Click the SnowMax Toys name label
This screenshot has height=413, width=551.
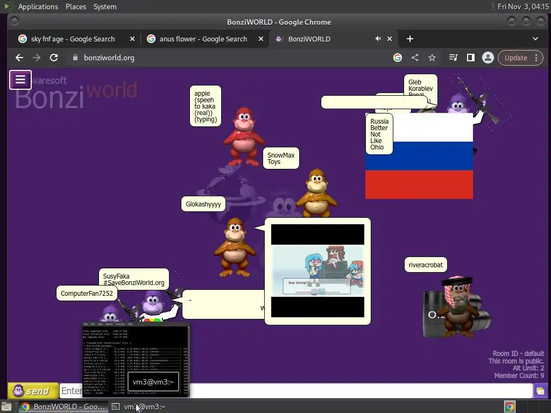pos(281,159)
